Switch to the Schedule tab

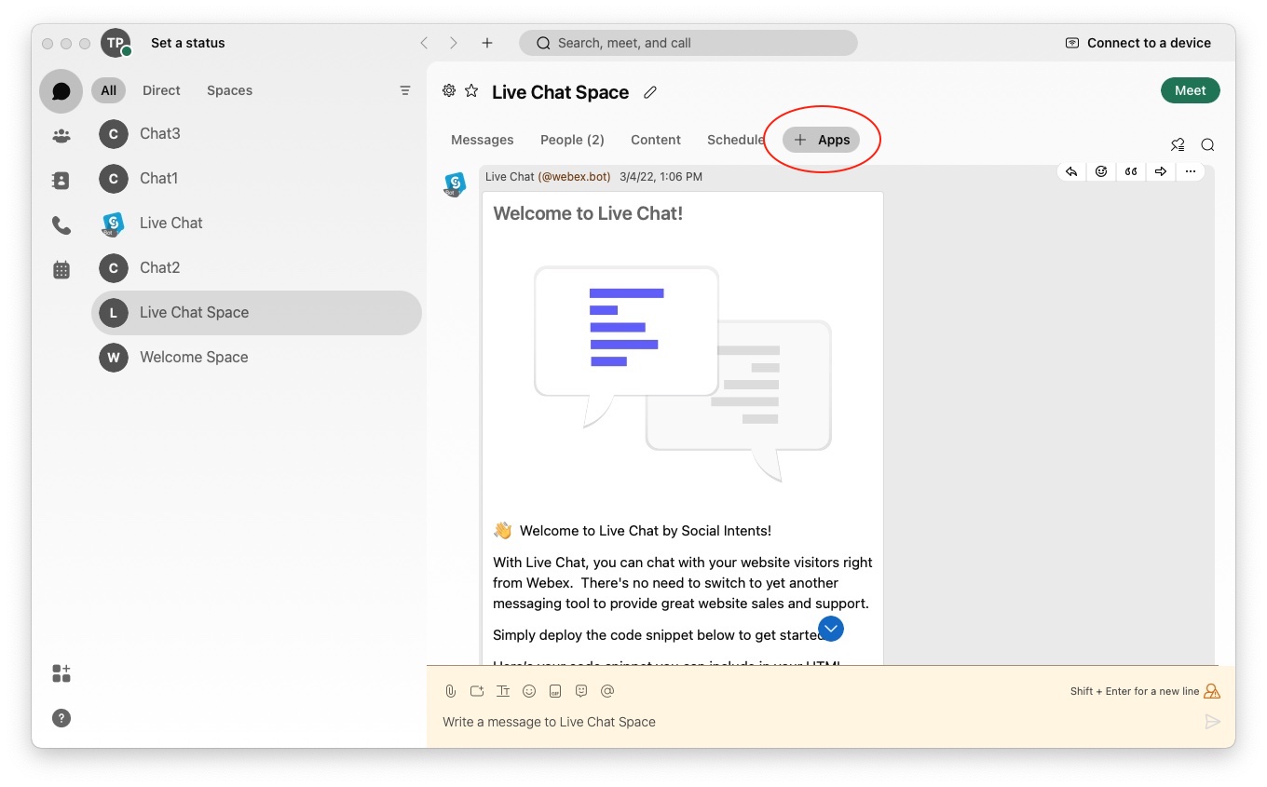736,140
